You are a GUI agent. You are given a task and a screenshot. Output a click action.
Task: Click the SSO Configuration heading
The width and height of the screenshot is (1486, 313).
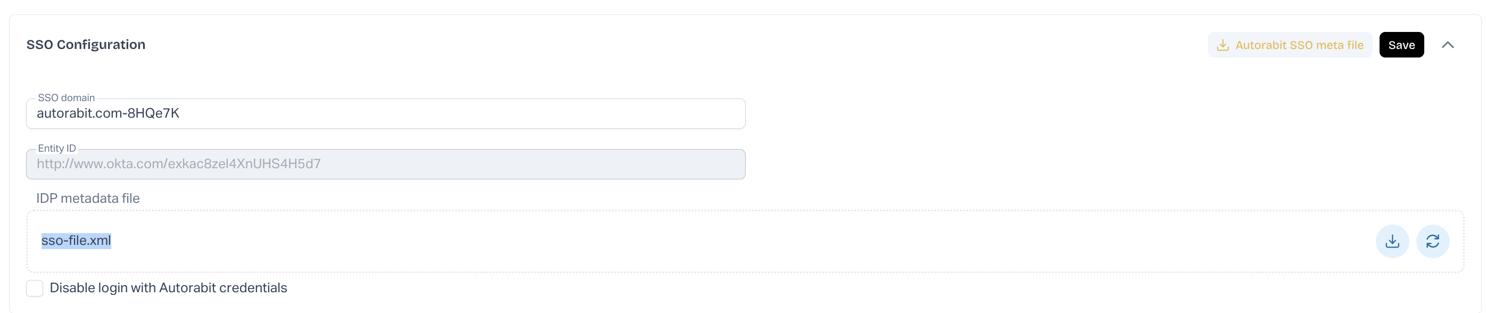coord(86,44)
